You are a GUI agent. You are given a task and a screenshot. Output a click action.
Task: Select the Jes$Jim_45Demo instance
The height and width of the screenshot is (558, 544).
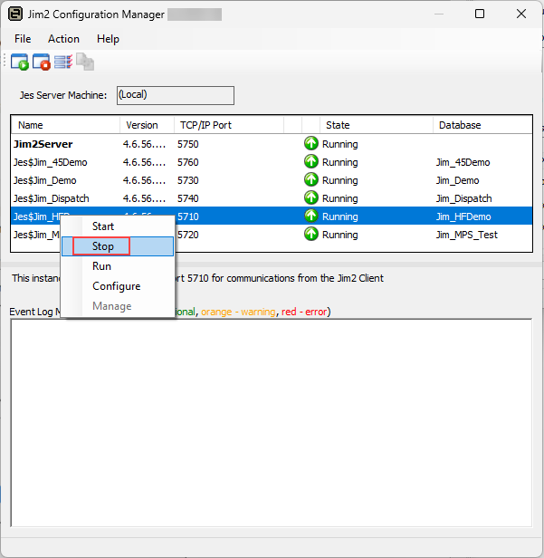tap(272, 162)
